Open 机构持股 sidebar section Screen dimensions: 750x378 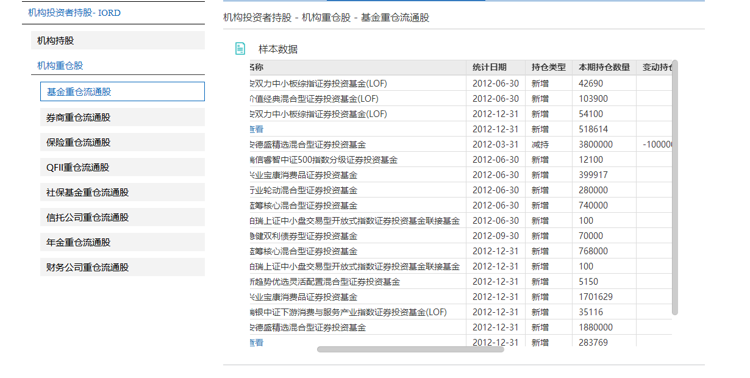[x=118, y=41]
